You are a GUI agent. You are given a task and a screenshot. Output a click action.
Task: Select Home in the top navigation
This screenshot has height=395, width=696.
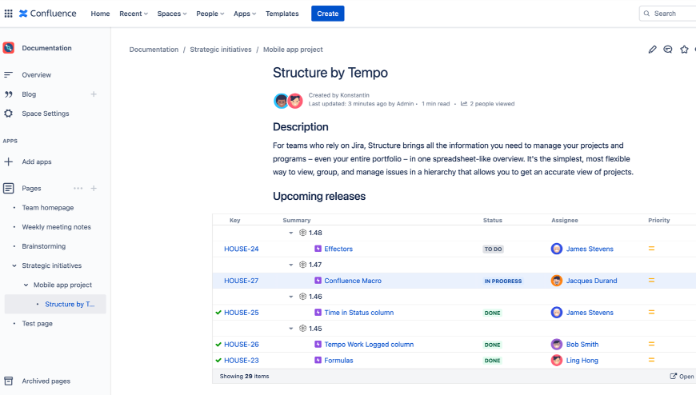tap(100, 14)
